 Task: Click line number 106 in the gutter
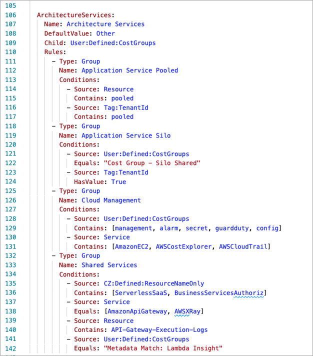(x=10, y=15)
